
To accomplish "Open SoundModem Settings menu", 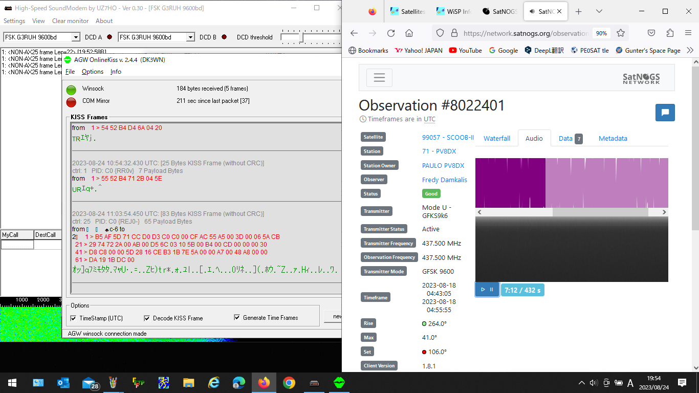I will [x=14, y=21].
